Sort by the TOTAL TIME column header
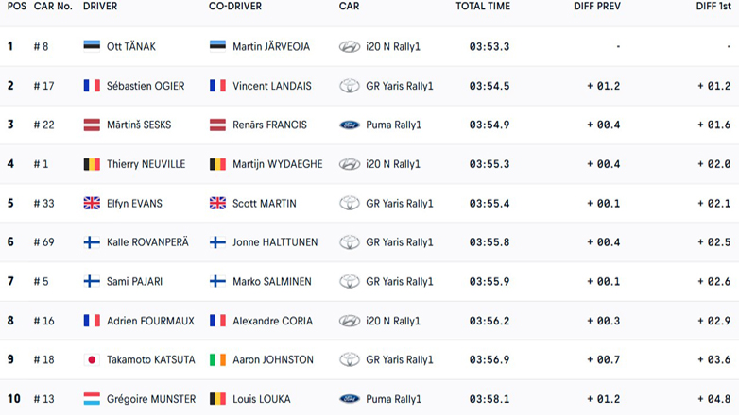 coord(482,7)
